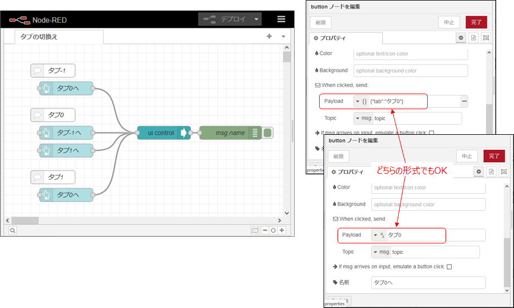Open the Topic msg. type dropdown in the lower editor
This screenshot has width=514, height=308.
pyautogui.click(x=381, y=252)
